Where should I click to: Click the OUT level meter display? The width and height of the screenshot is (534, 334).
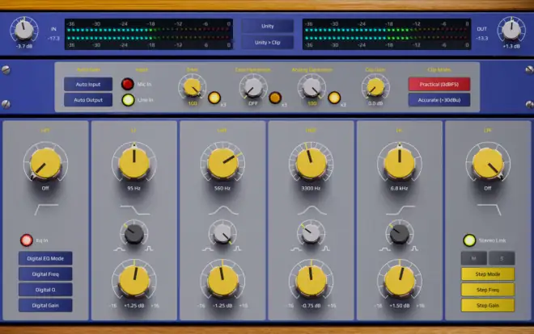point(387,34)
